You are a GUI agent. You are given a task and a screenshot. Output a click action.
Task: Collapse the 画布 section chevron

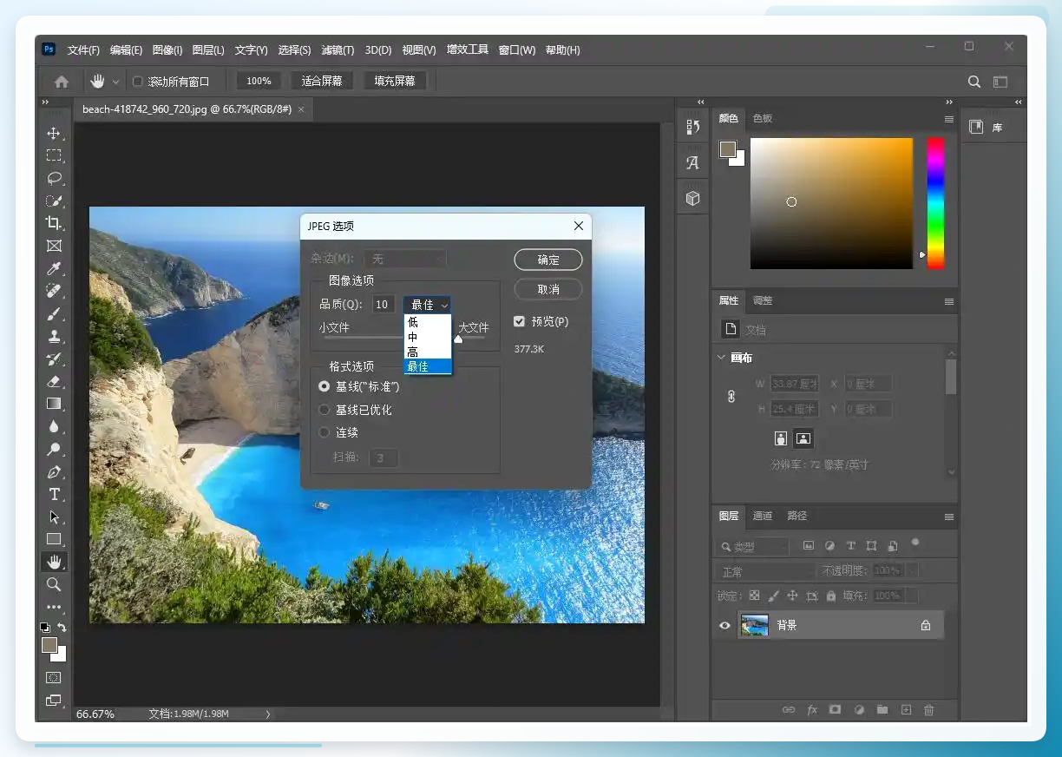coord(721,357)
